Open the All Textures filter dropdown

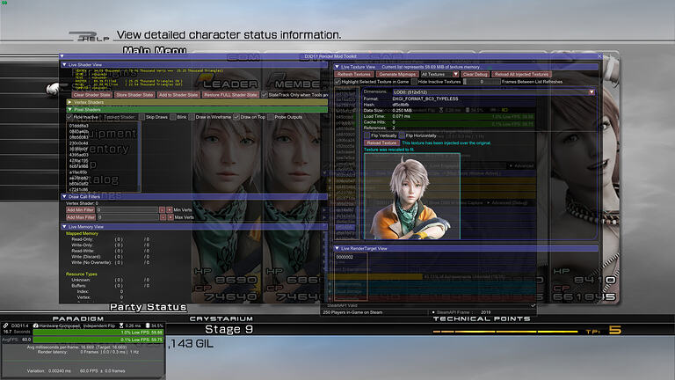pyautogui.click(x=438, y=75)
